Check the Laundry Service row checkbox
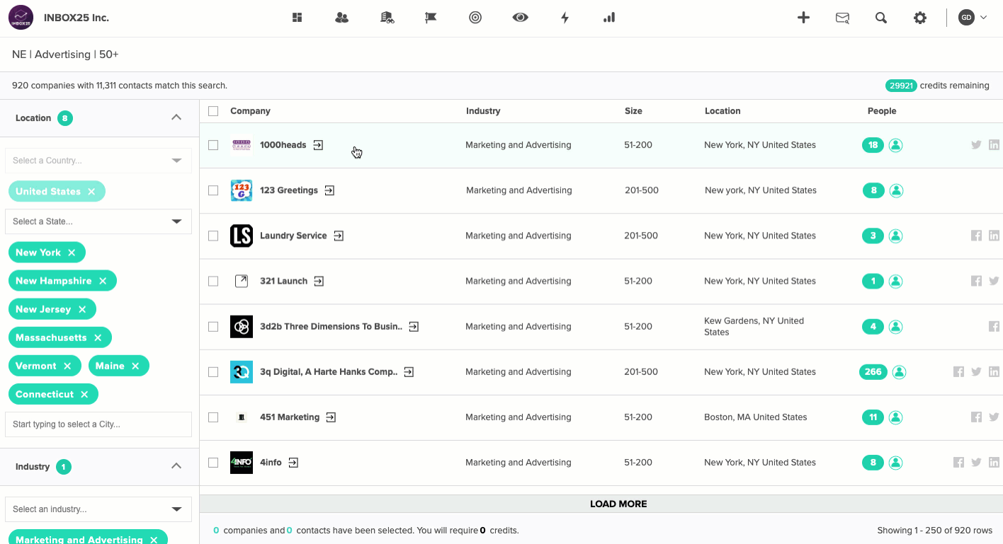Image resolution: width=1003 pixels, height=544 pixels. [213, 236]
